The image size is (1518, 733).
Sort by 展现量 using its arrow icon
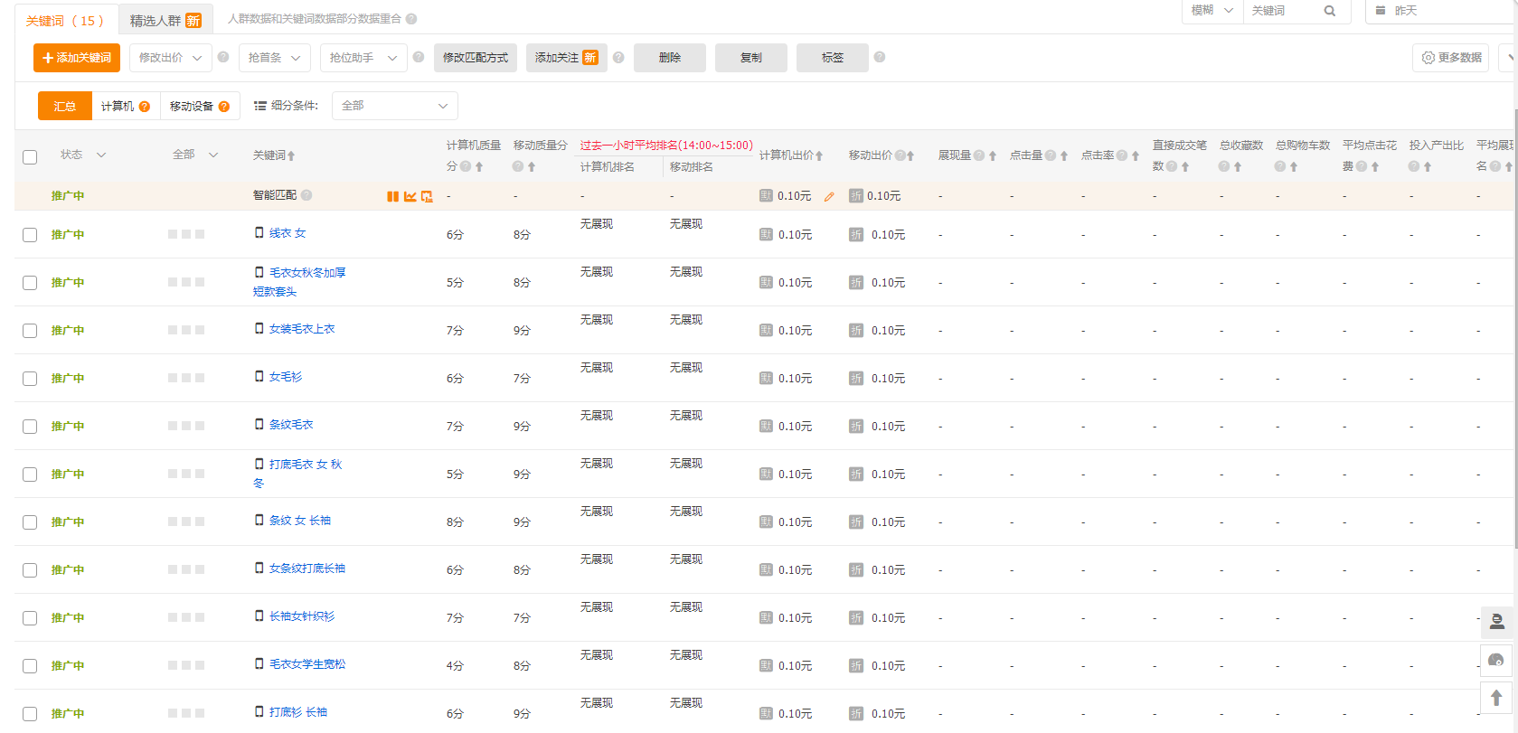pyautogui.click(x=993, y=155)
